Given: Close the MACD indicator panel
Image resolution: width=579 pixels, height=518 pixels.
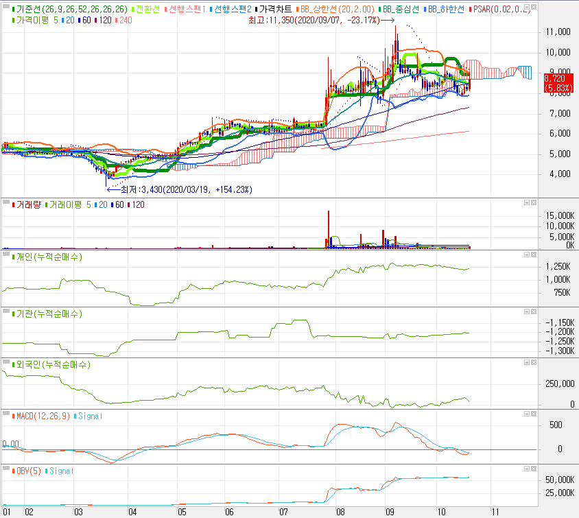Looking at the screenshot, I should [x=534, y=414].
